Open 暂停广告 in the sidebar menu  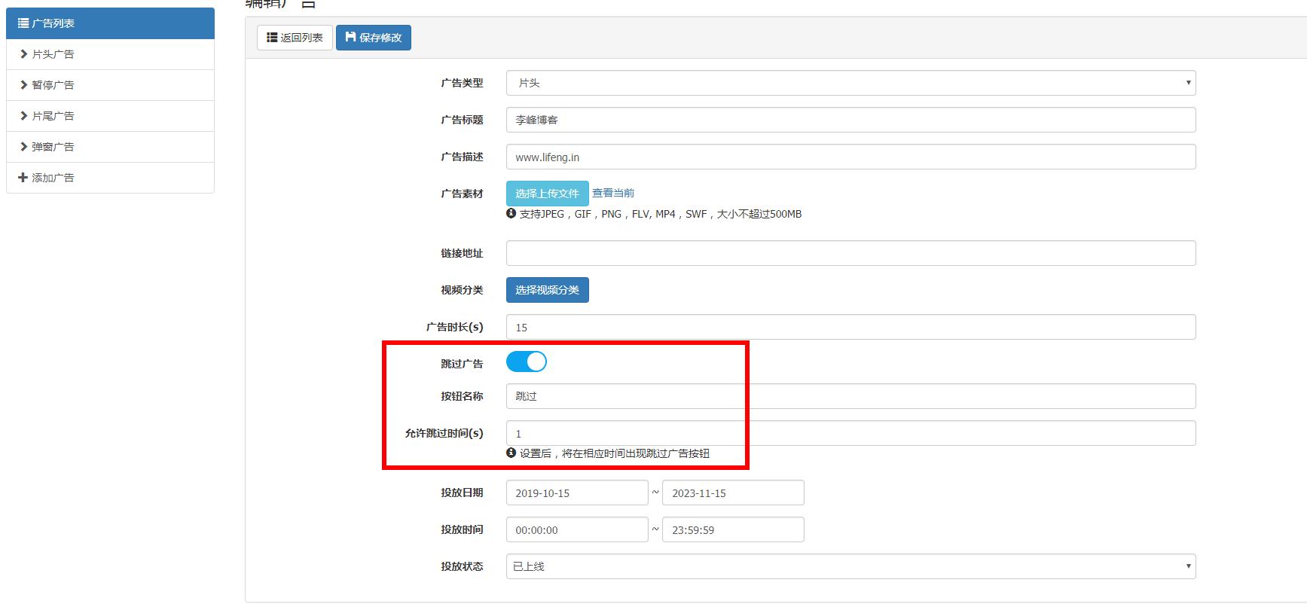pyautogui.click(x=110, y=85)
